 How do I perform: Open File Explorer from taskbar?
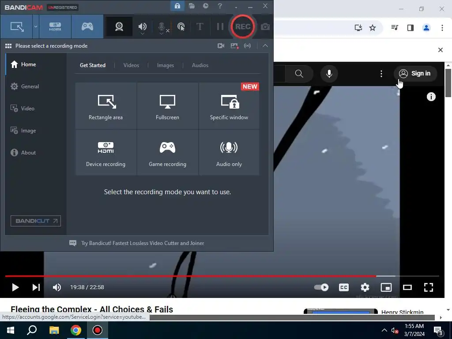click(54, 330)
